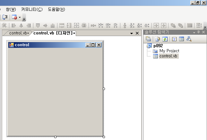Click the Make Same Width icon
This screenshot has width=207, height=140.
tap(62, 25)
